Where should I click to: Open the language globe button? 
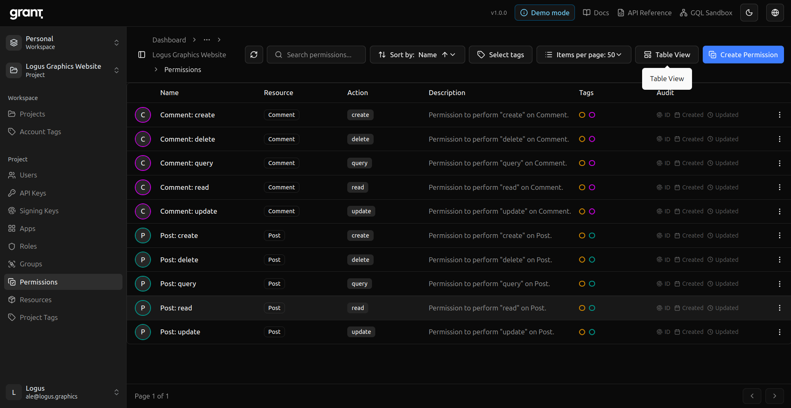coord(775,13)
